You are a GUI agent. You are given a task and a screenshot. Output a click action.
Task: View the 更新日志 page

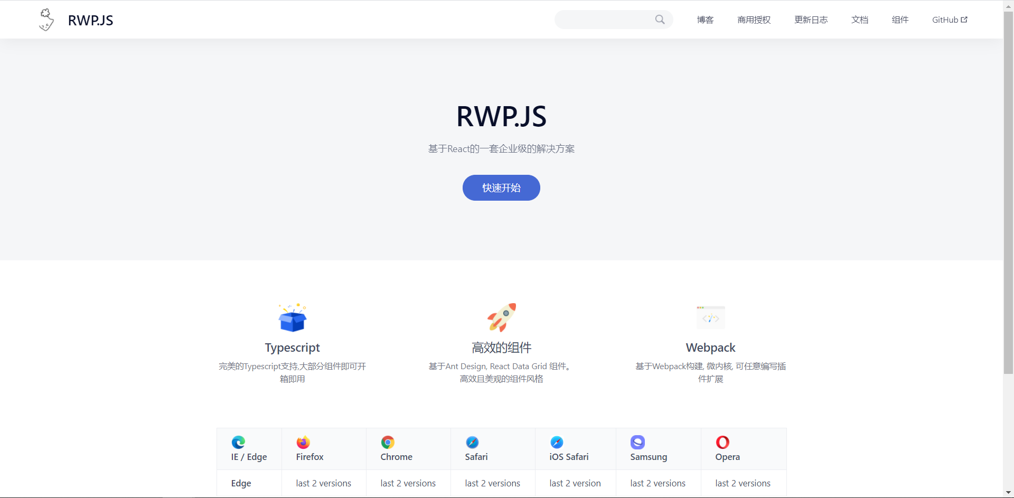click(811, 20)
